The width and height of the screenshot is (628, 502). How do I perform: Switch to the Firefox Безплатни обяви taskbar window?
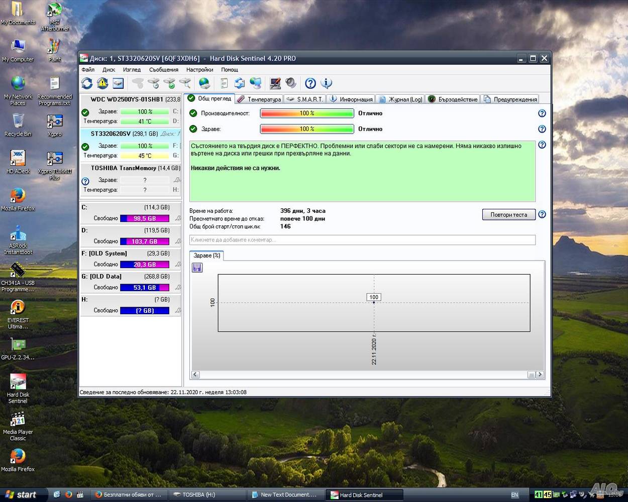pos(129,494)
